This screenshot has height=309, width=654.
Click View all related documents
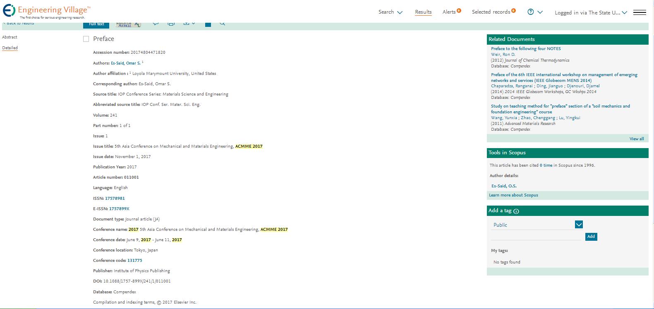(637, 139)
